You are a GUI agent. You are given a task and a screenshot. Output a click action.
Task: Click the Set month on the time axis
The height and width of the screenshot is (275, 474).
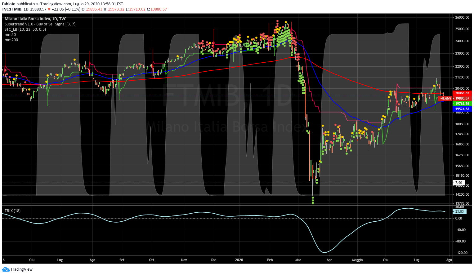coord(122,260)
